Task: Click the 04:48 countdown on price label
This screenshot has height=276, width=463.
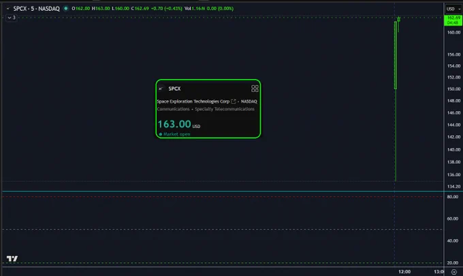Action: [x=453, y=23]
